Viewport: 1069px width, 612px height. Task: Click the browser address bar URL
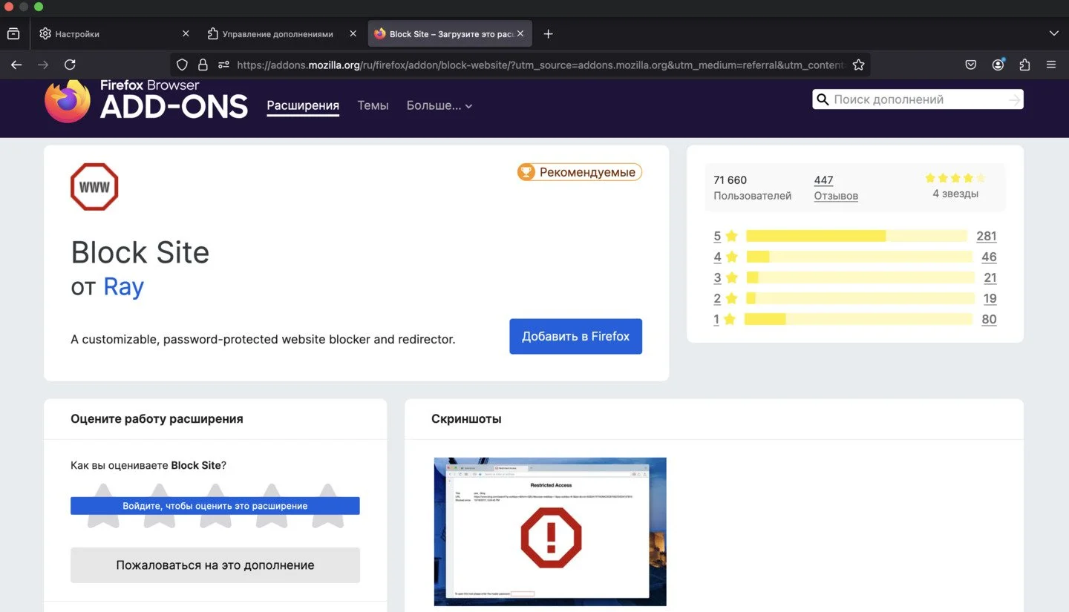click(540, 65)
